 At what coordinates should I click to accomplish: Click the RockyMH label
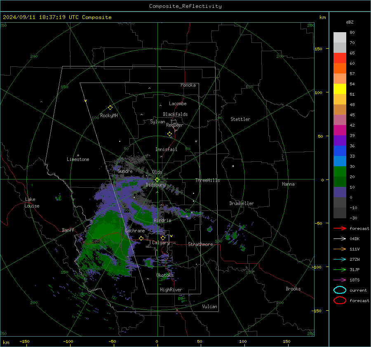pos(109,116)
